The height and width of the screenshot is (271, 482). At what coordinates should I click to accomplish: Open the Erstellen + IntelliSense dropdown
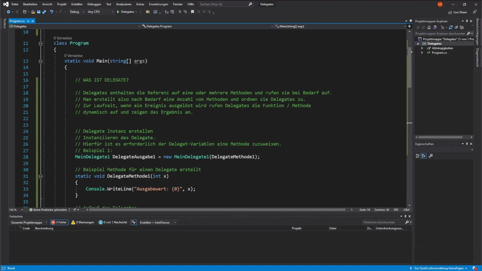tap(157, 222)
